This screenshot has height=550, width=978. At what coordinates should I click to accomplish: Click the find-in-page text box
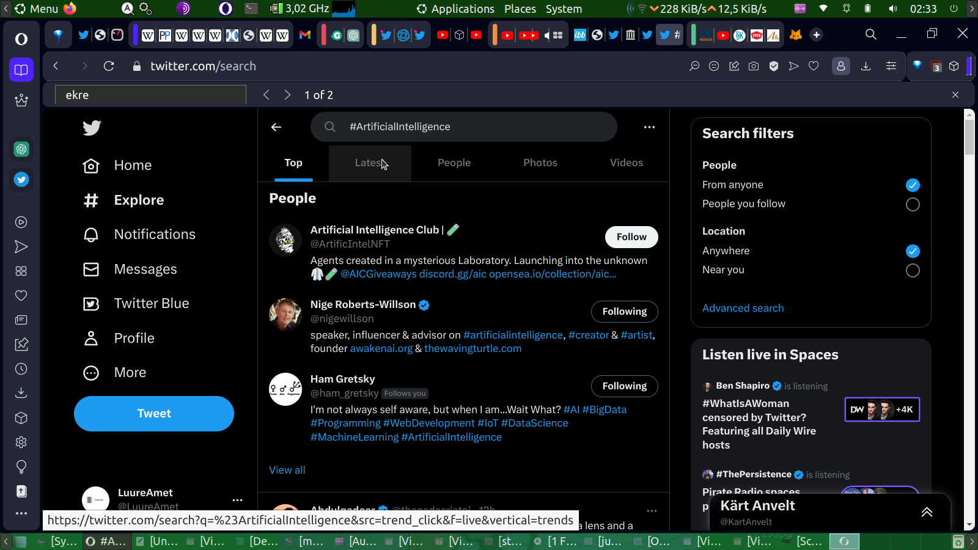pos(150,95)
